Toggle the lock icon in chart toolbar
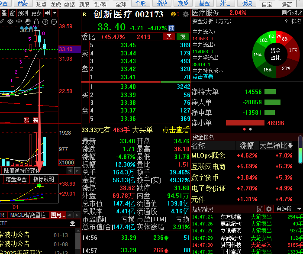 (36, 22)
